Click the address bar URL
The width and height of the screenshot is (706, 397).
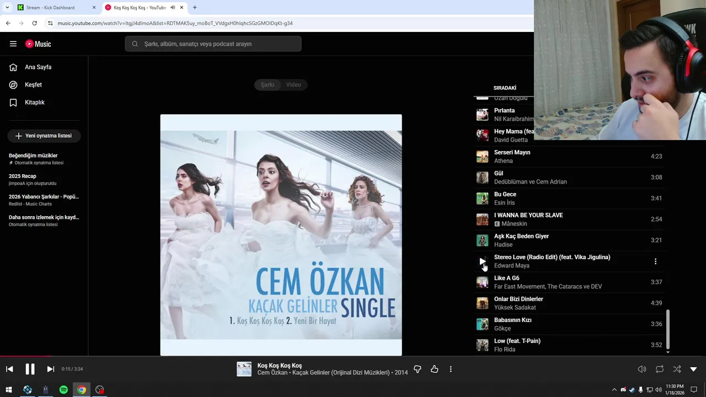(175, 23)
